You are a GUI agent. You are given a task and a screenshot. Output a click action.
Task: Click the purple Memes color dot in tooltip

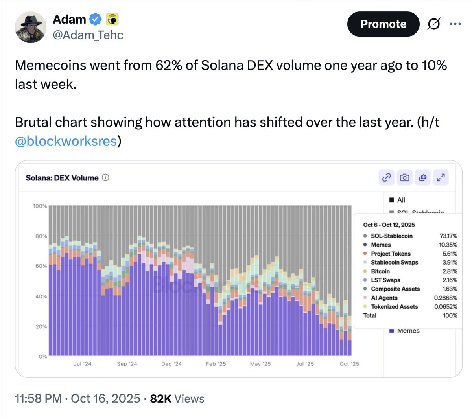click(x=365, y=245)
